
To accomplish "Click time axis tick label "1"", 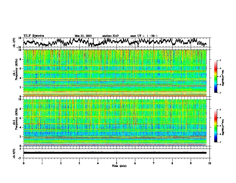I will tap(42, 163).
